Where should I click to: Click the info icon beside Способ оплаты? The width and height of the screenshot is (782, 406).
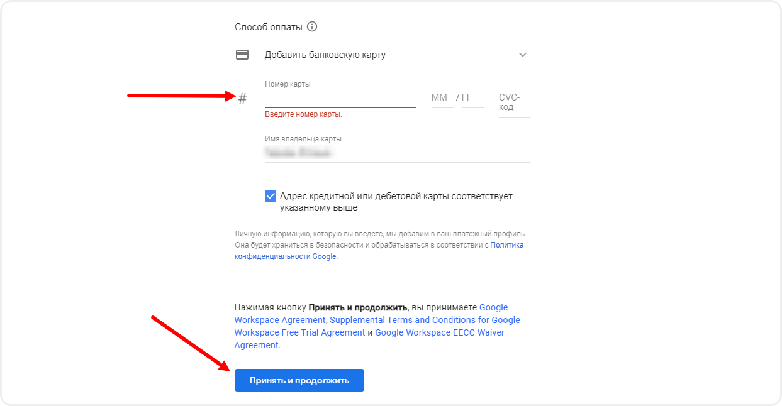click(x=312, y=27)
